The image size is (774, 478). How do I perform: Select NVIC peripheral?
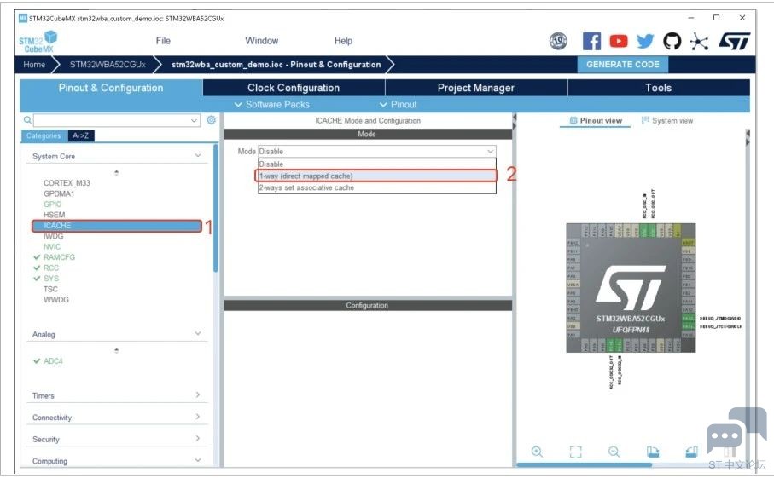52,246
